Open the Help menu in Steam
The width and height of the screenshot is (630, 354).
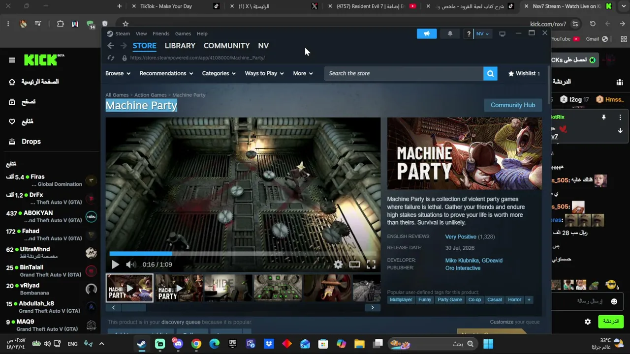click(x=202, y=33)
